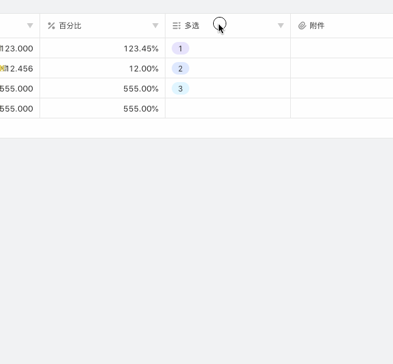Click the purple tag labeled 1
This screenshot has height=364, width=393.
point(181,48)
